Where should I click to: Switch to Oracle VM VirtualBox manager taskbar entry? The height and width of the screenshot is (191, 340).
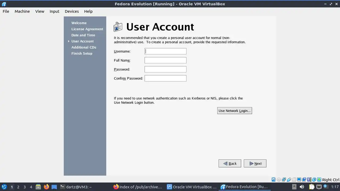click(x=192, y=187)
